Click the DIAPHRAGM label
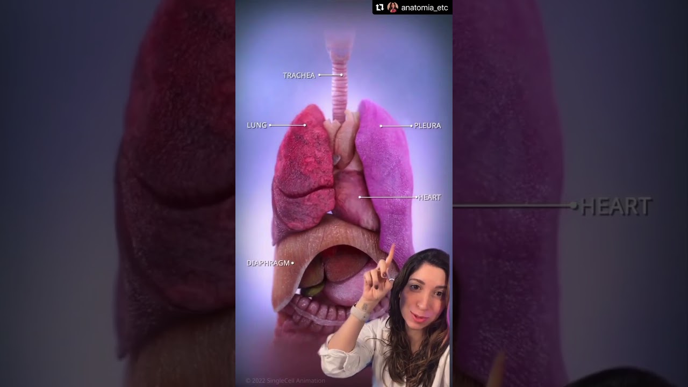Viewport: 688px width, 387px height. [268, 263]
